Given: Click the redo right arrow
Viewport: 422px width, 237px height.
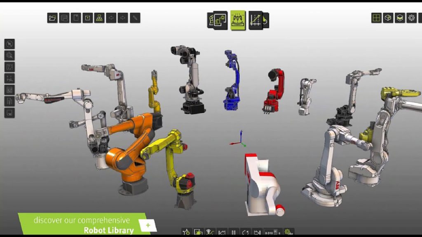Looking at the screenshot, I should pos(123,18).
